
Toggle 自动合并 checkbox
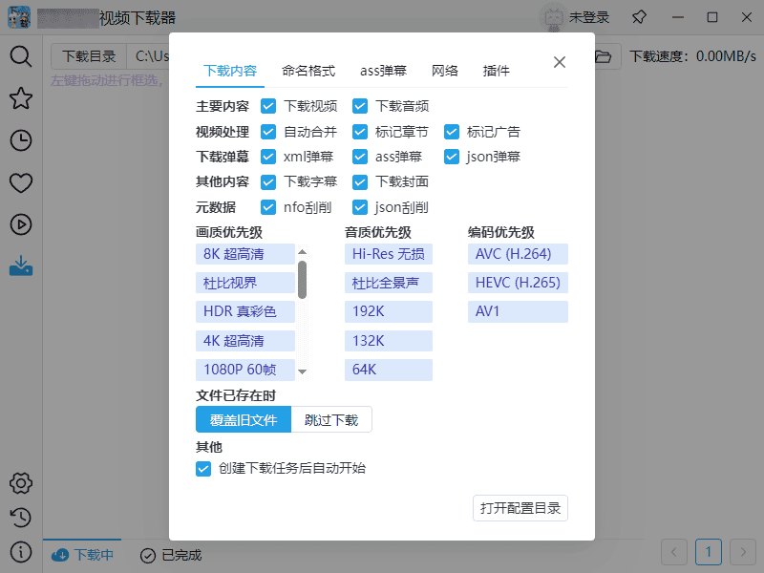268,132
